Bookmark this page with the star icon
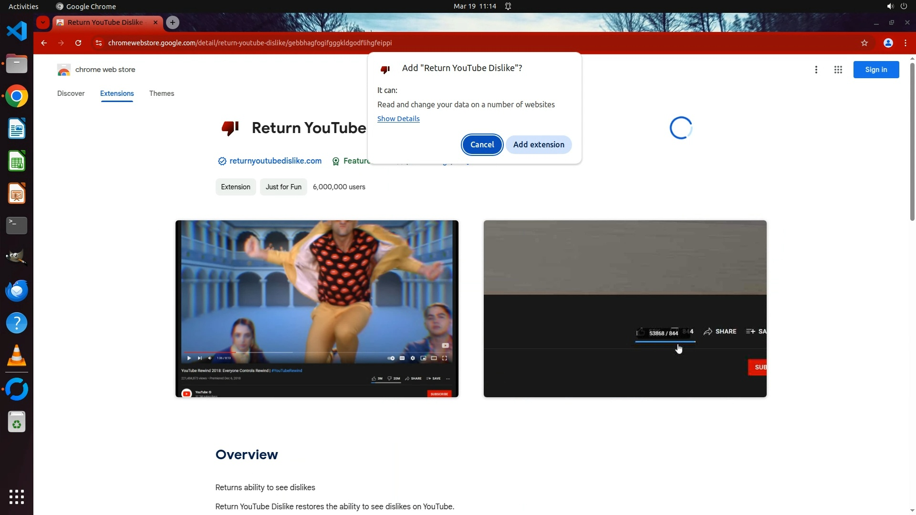The height and width of the screenshot is (515, 916). pyautogui.click(x=864, y=43)
